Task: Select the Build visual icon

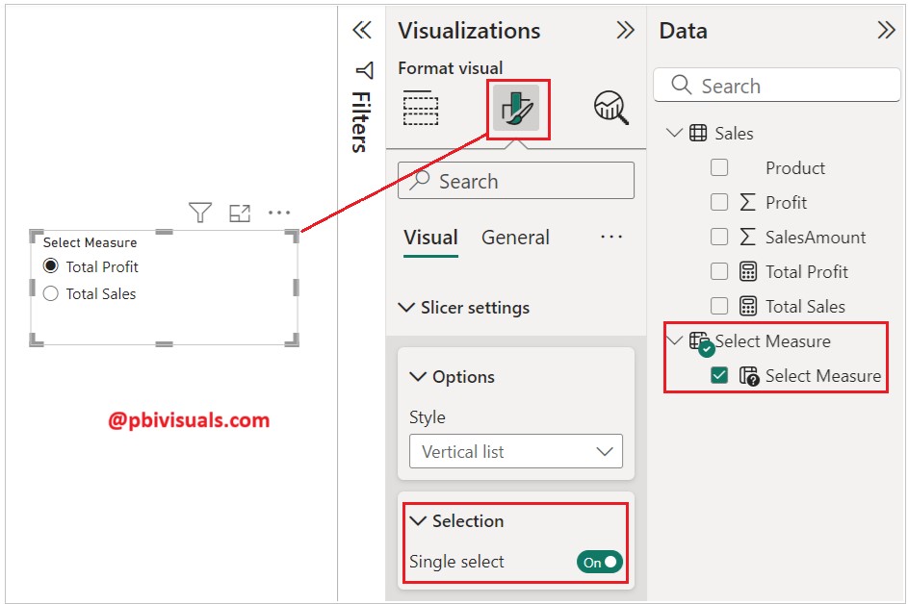Action: pyautogui.click(x=420, y=109)
